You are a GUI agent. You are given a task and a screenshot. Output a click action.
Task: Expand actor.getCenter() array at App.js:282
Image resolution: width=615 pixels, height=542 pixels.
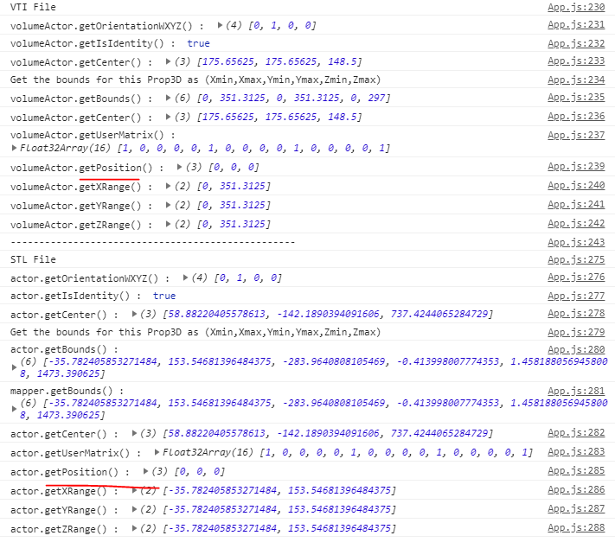(134, 433)
